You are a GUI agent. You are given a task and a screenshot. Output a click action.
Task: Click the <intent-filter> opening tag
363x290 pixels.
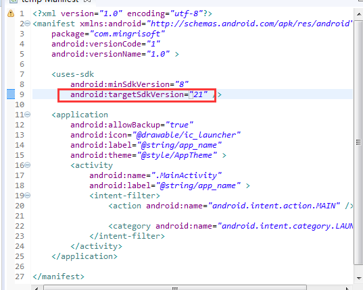tap(124, 196)
